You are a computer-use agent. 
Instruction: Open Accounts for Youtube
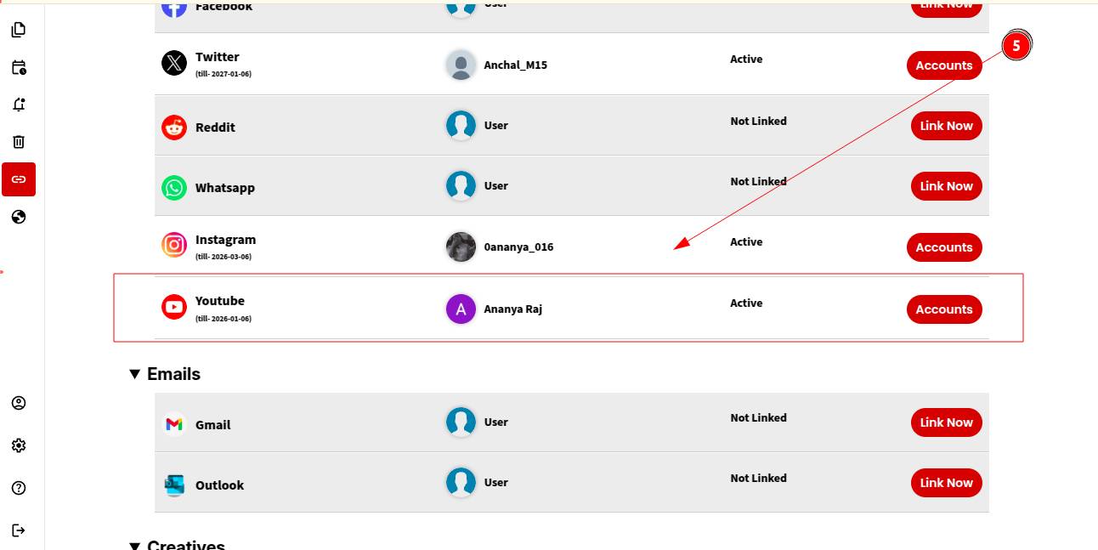[943, 309]
